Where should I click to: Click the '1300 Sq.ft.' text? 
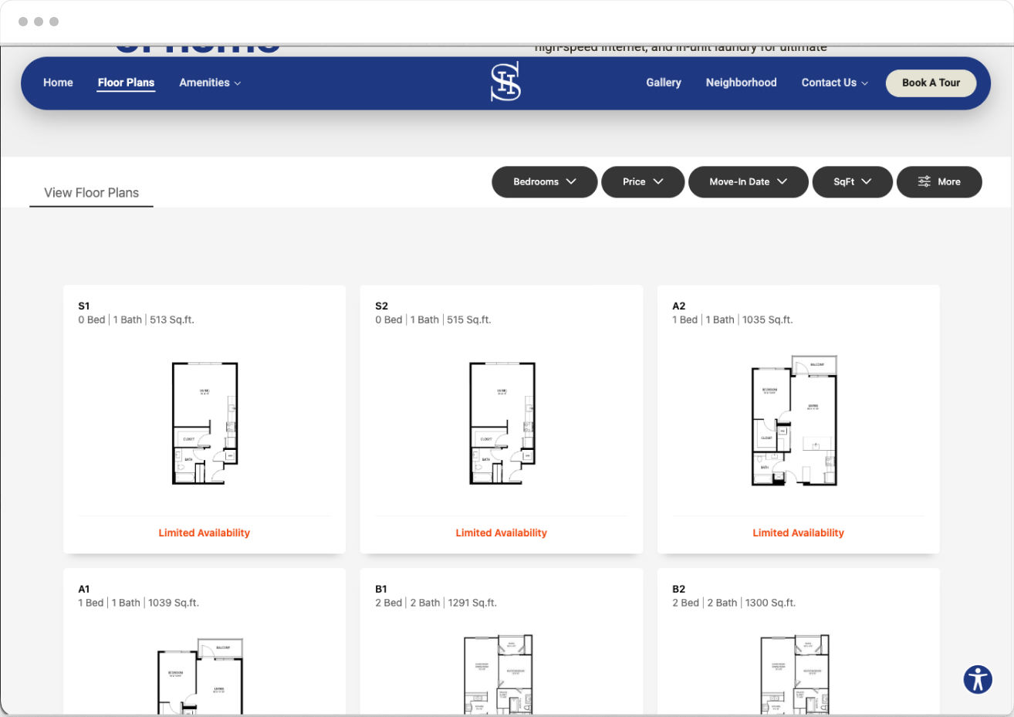pyautogui.click(x=770, y=604)
